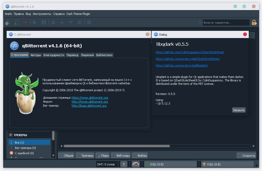Viewport: 262px width, 171px height.
Task: Open the Справка menu
Action: pos(59,14)
